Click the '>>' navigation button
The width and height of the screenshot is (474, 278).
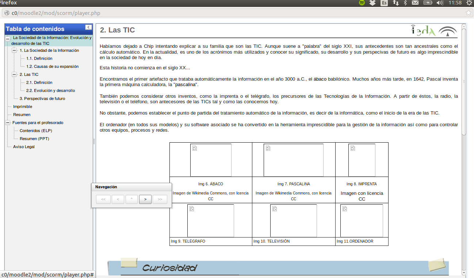pyautogui.click(x=160, y=199)
